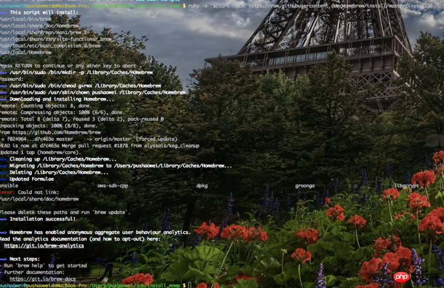
Task: Click the 'dpkg' formula name
Action: [x=202, y=186]
